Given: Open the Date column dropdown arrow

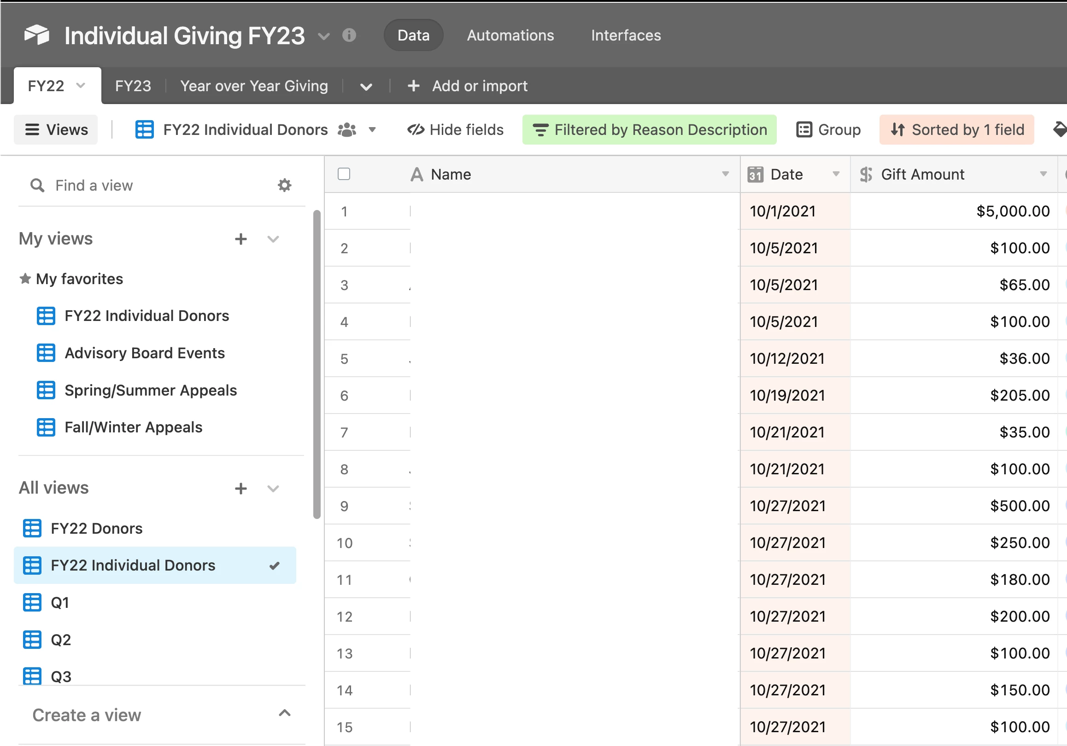Looking at the screenshot, I should coord(836,174).
